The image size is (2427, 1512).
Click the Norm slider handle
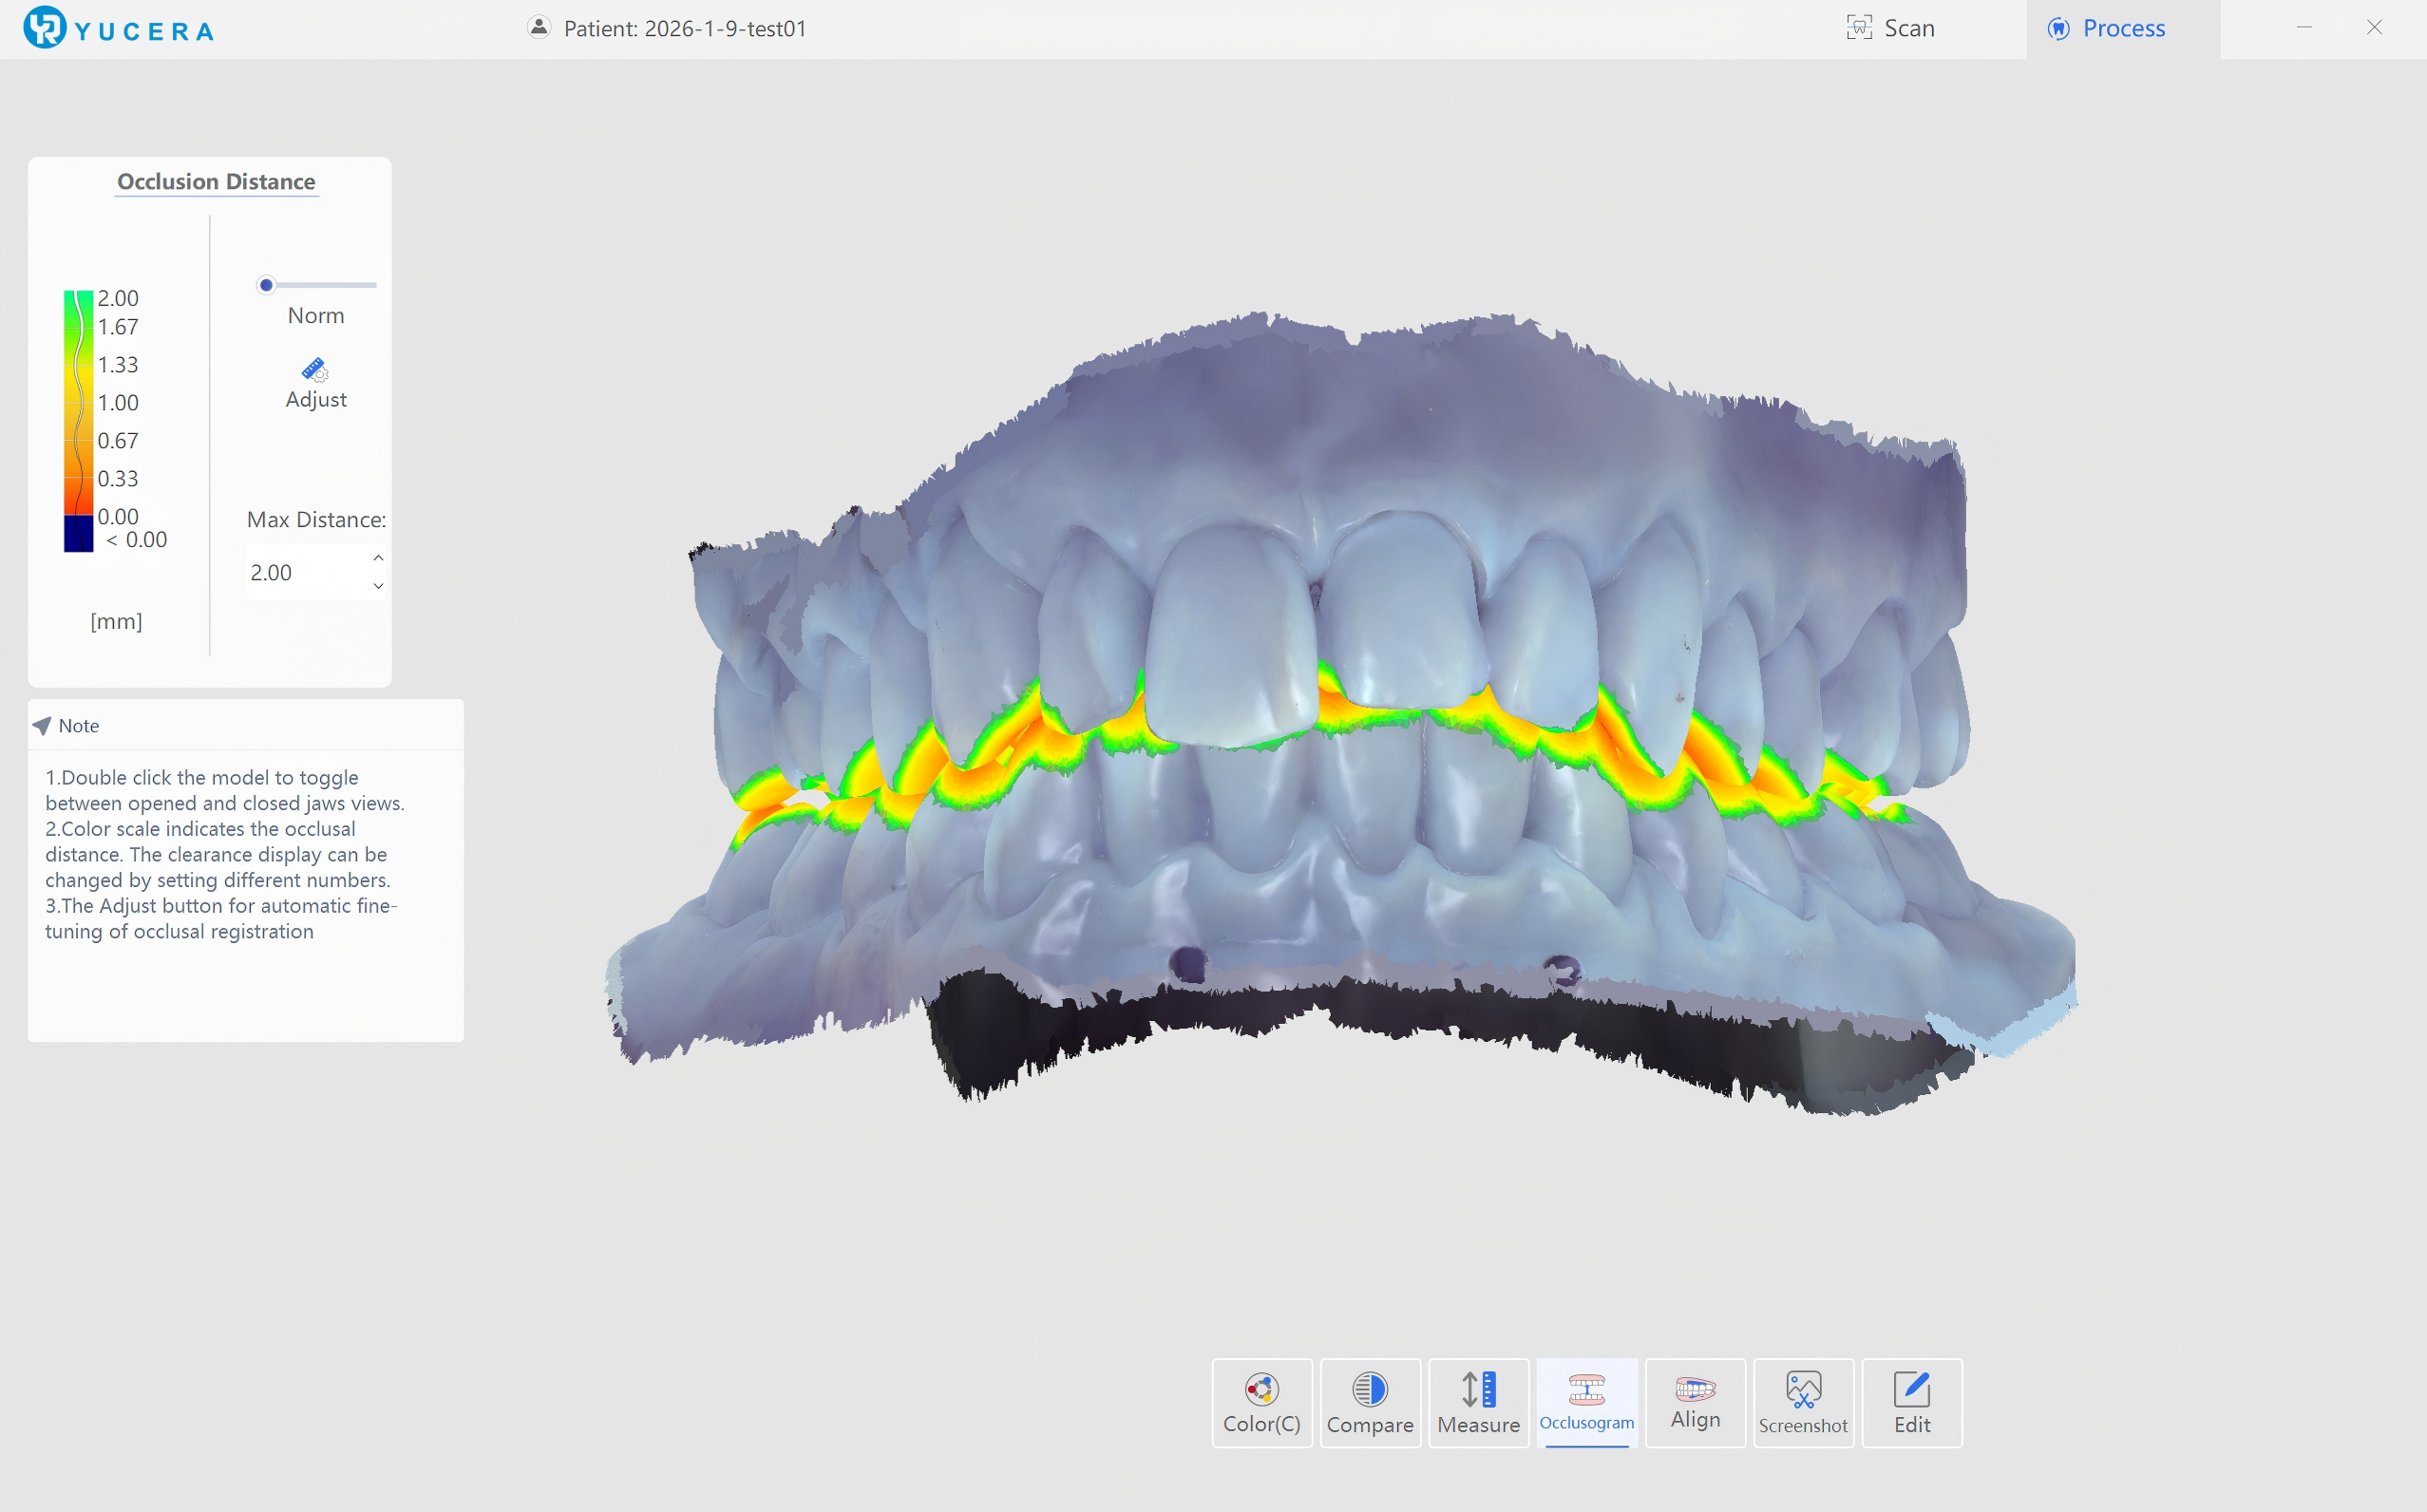[x=266, y=285]
